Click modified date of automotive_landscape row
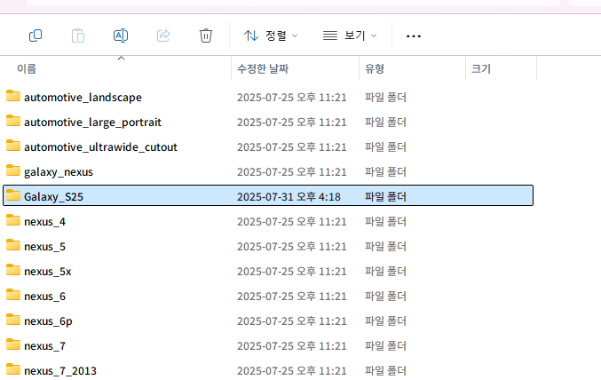Screen dimensions: 601x380 [x=292, y=98]
